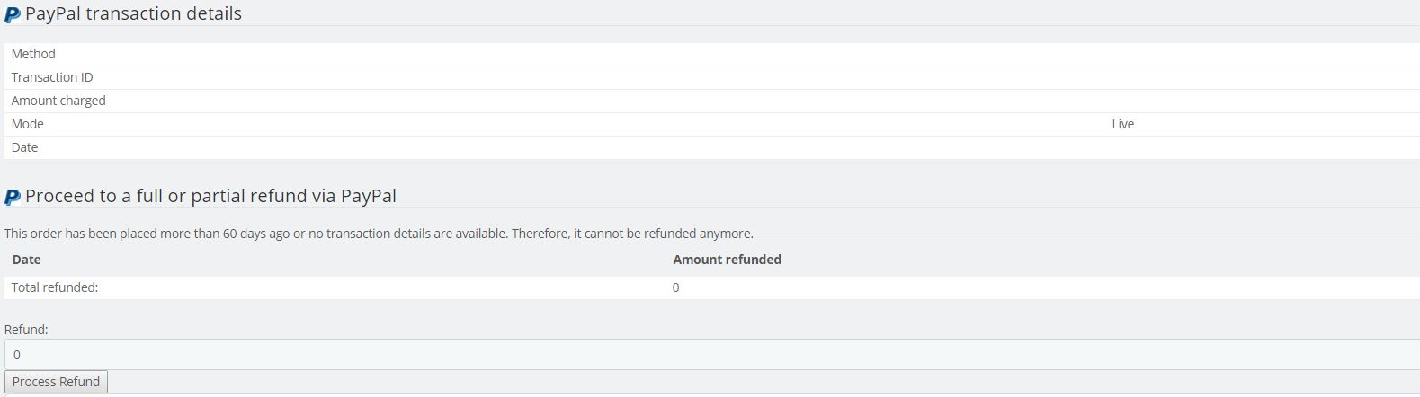Select the Method row label
Screen dimensions: 1420x397
pos(33,54)
